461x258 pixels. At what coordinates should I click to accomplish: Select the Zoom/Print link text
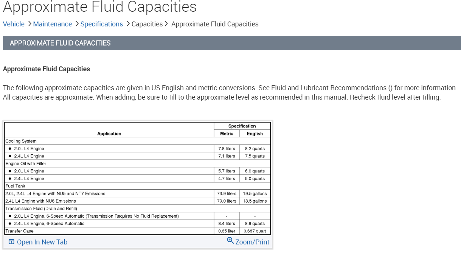(252, 242)
